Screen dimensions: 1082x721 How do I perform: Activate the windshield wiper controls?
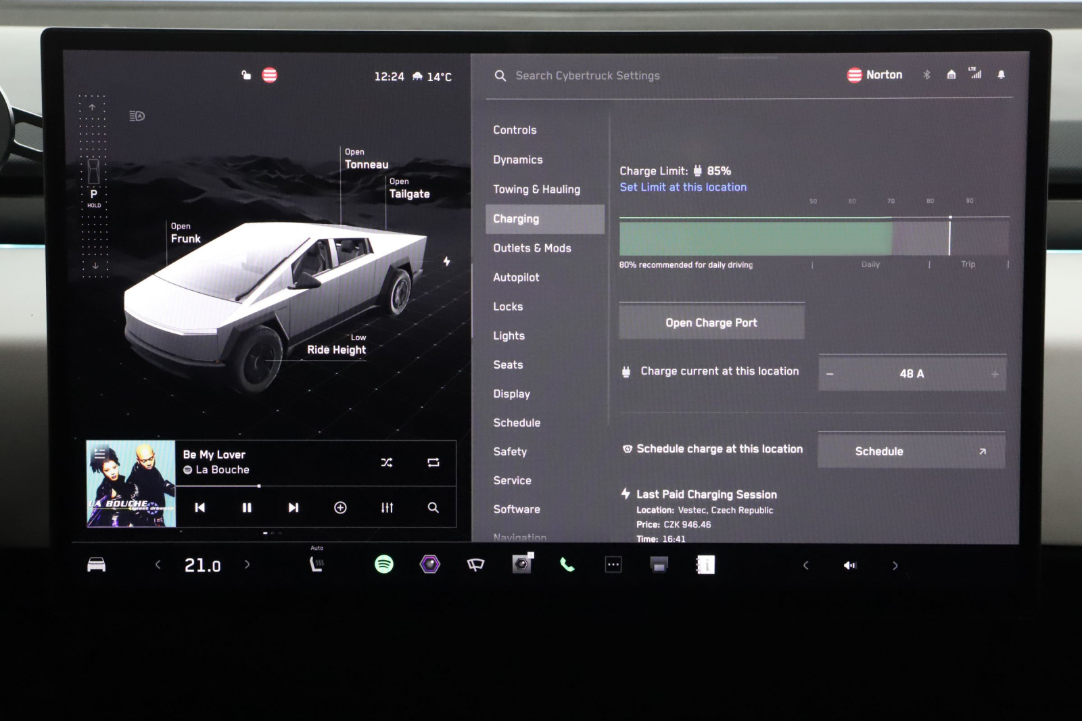click(x=475, y=565)
